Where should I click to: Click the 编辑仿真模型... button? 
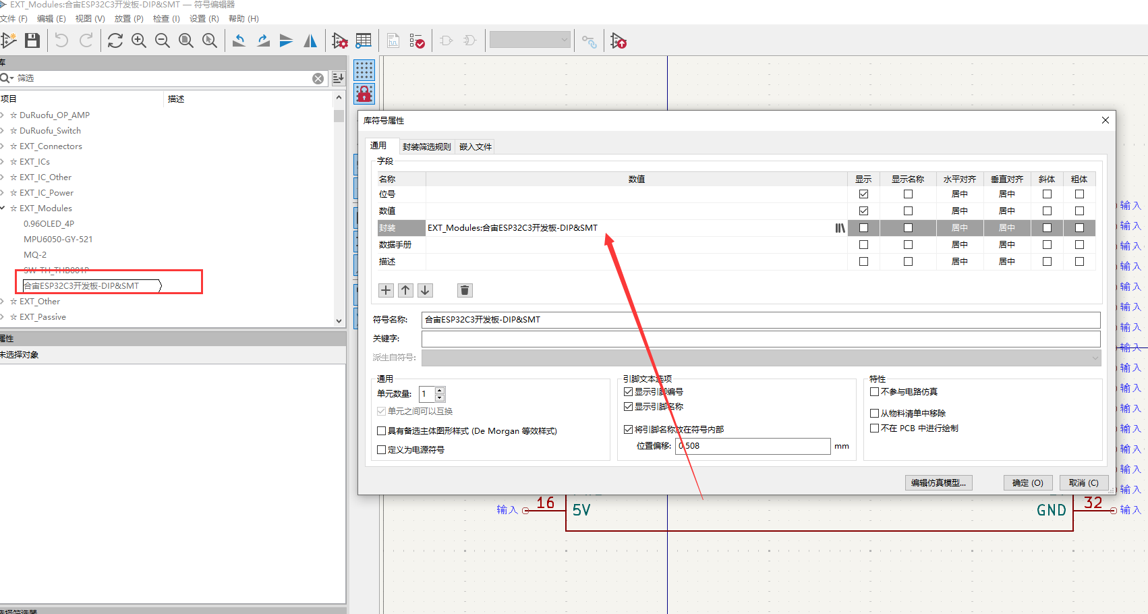[938, 483]
